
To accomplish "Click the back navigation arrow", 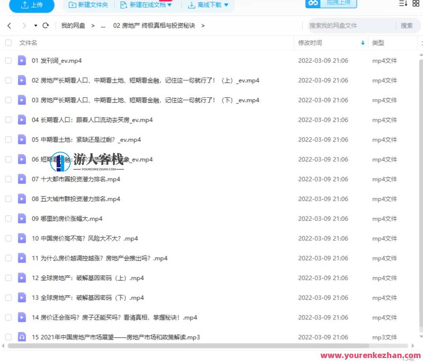I will tap(9, 25).
